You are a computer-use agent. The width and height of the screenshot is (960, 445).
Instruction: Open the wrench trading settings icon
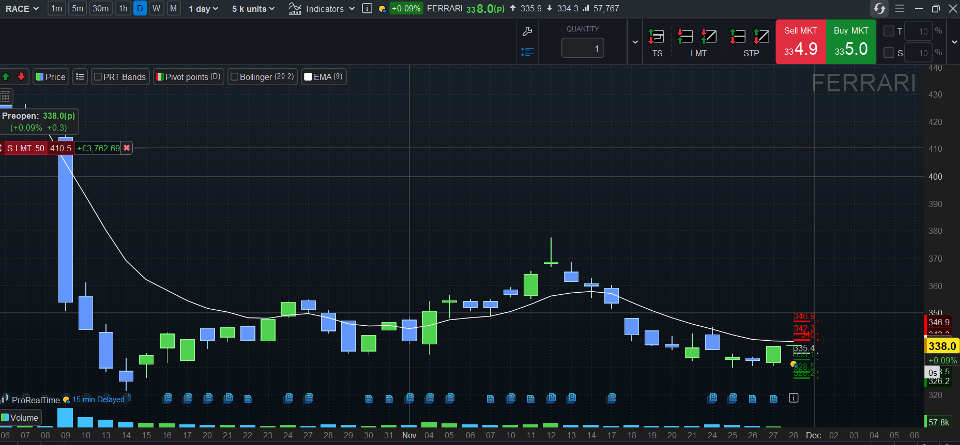(x=527, y=31)
